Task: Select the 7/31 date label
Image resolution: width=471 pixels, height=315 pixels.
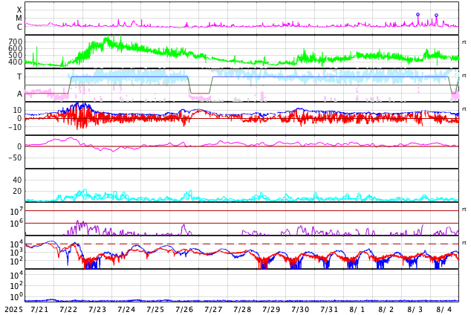Action: (329, 310)
